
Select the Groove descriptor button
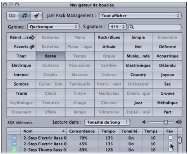tap(168, 94)
